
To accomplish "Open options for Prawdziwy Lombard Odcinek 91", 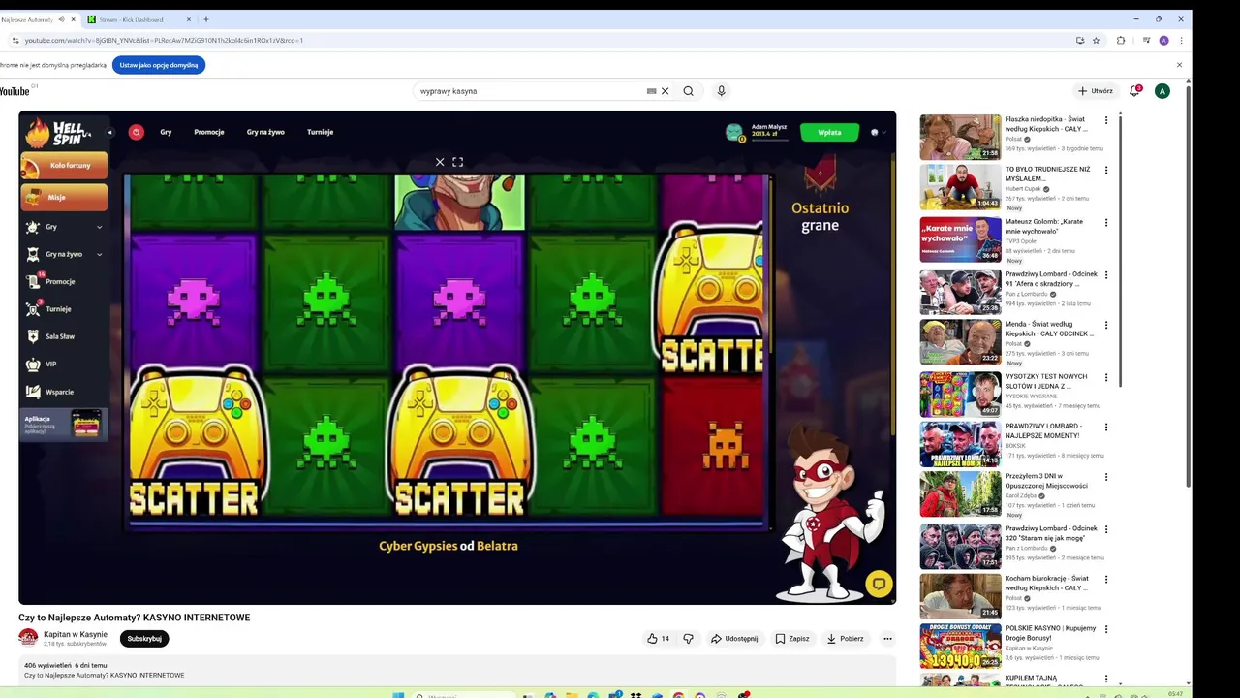I will click(x=1106, y=275).
